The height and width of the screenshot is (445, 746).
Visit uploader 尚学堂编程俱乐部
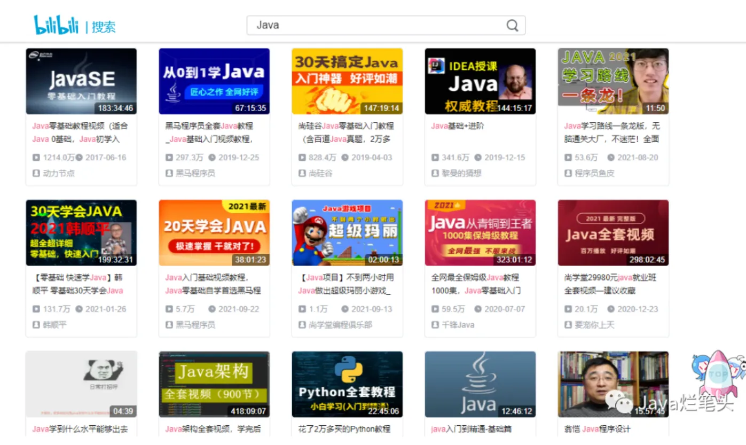click(341, 325)
